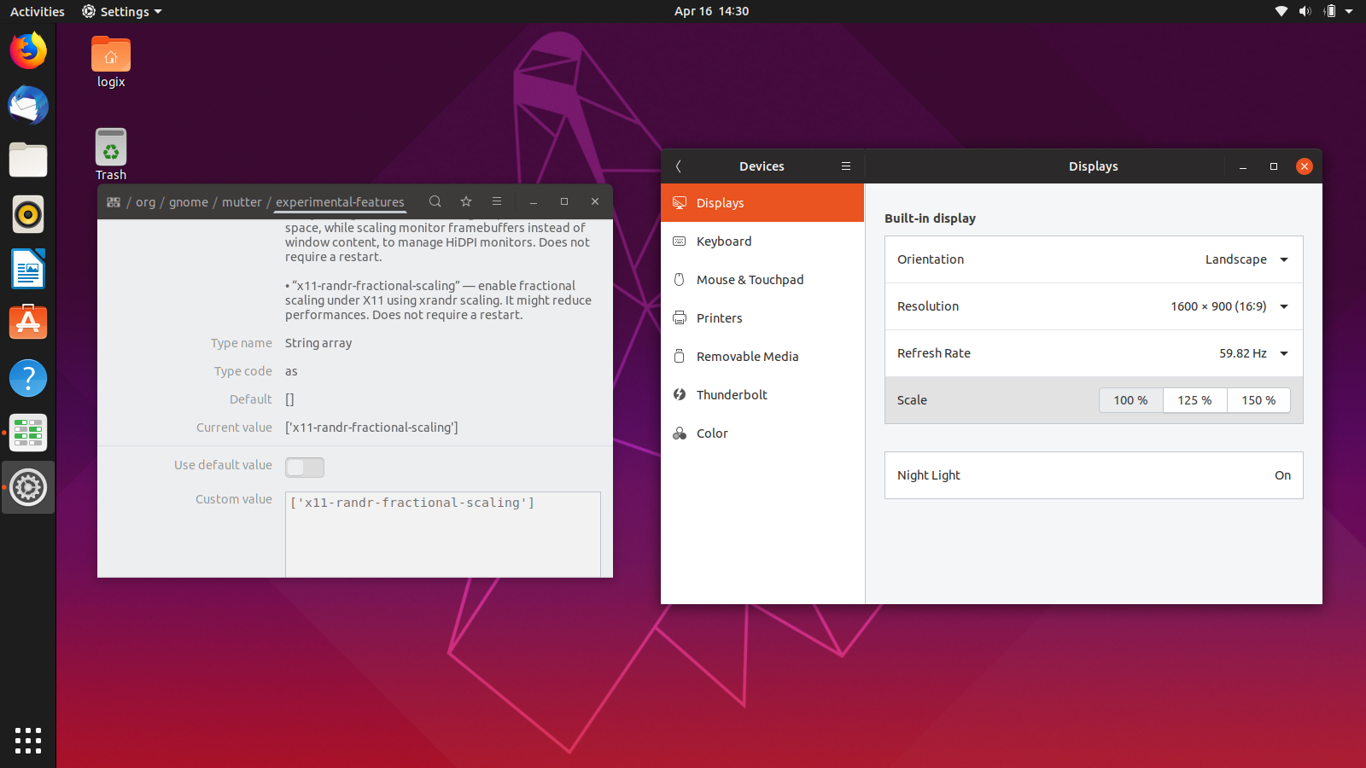Screen dimensions: 1366x768
Task: Open the hamburger menu in the Devices header
Action: (845, 166)
